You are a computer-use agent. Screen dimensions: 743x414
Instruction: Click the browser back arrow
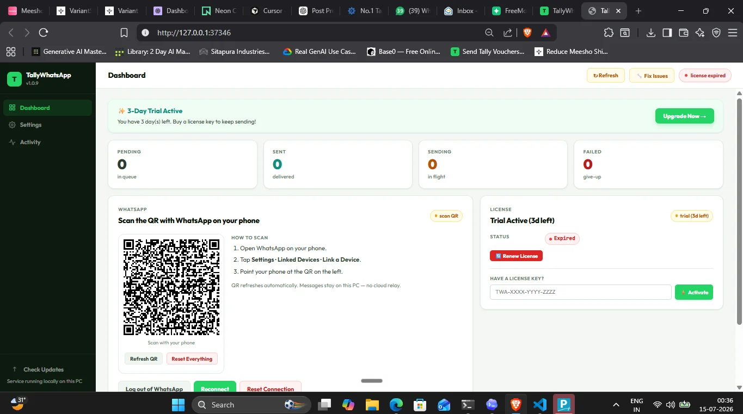click(x=11, y=33)
